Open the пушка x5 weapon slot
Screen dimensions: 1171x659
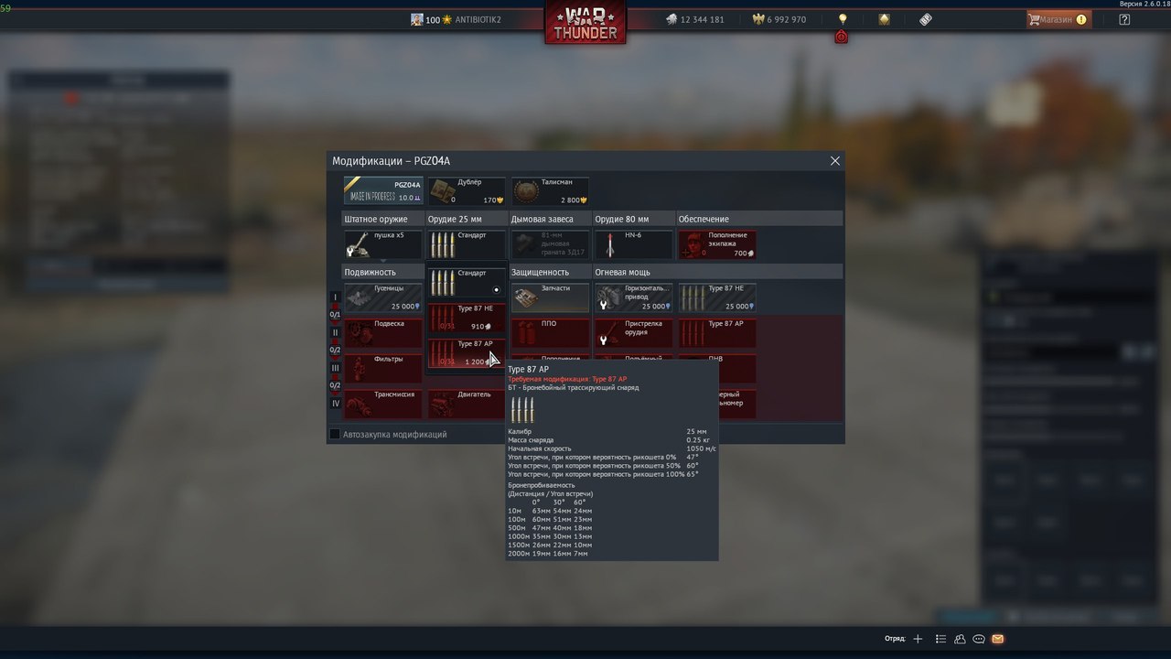(x=383, y=244)
